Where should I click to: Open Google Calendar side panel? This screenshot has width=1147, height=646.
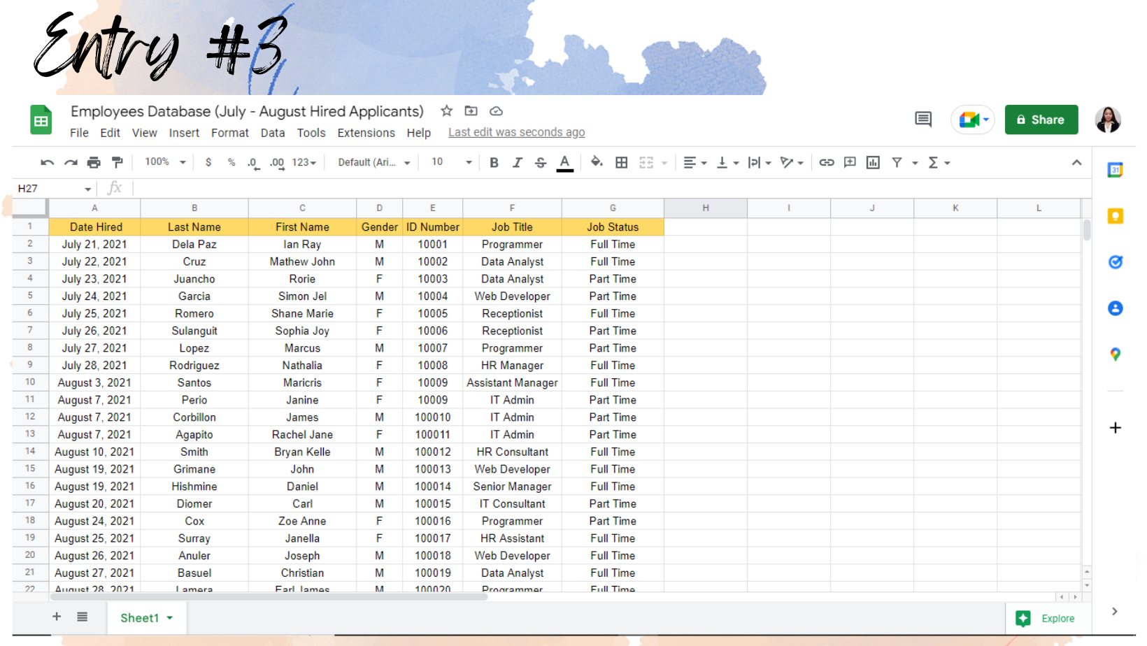(x=1116, y=170)
